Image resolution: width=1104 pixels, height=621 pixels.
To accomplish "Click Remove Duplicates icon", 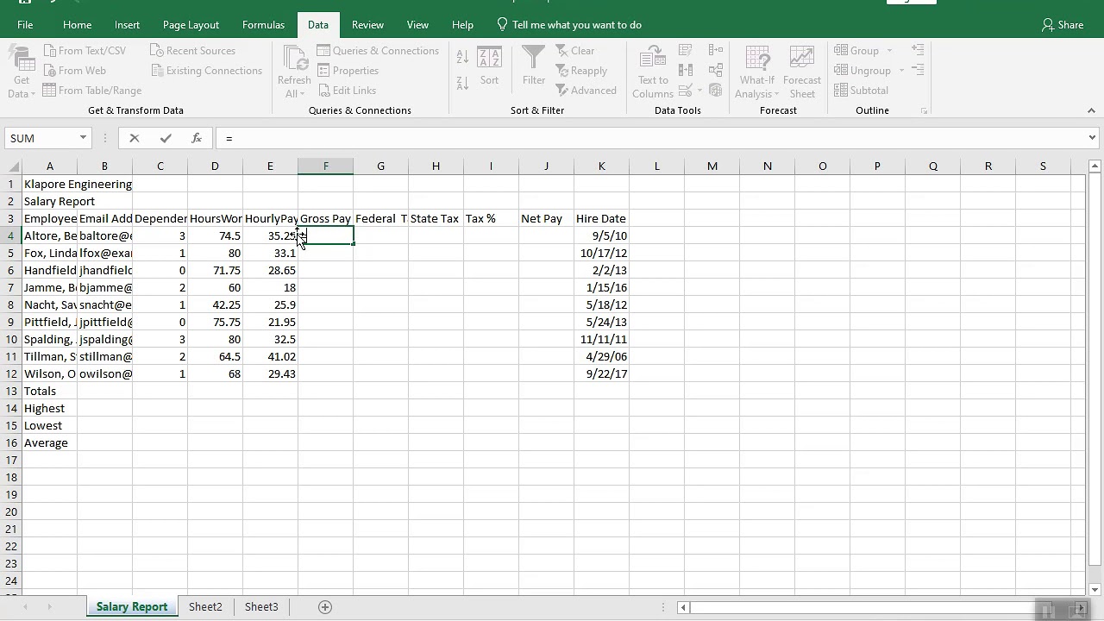I will (686, 71).
